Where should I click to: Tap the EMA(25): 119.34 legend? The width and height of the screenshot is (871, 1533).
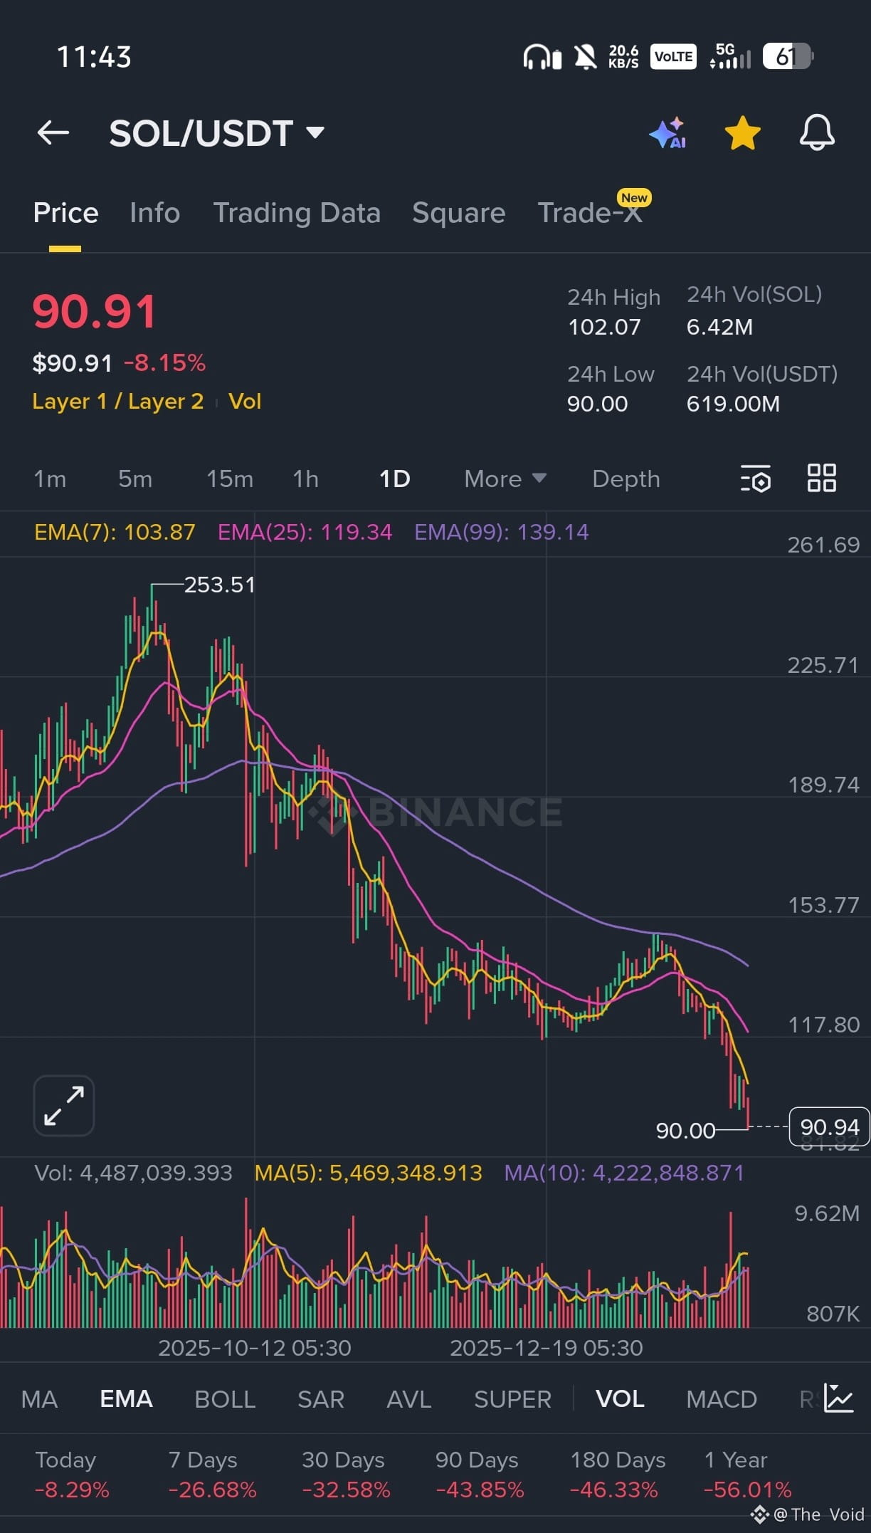(305, 532)
